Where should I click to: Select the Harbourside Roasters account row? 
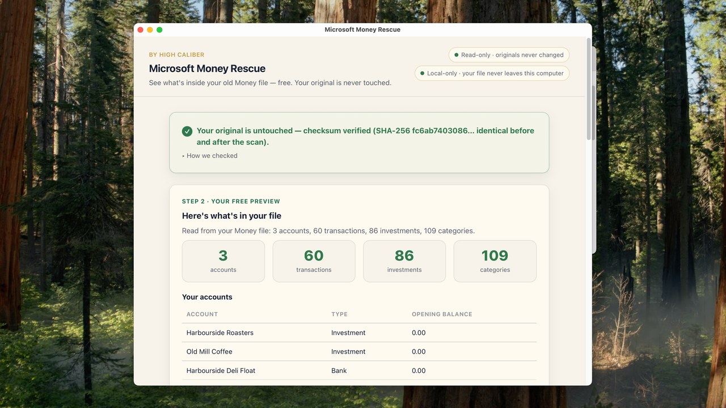359,333
